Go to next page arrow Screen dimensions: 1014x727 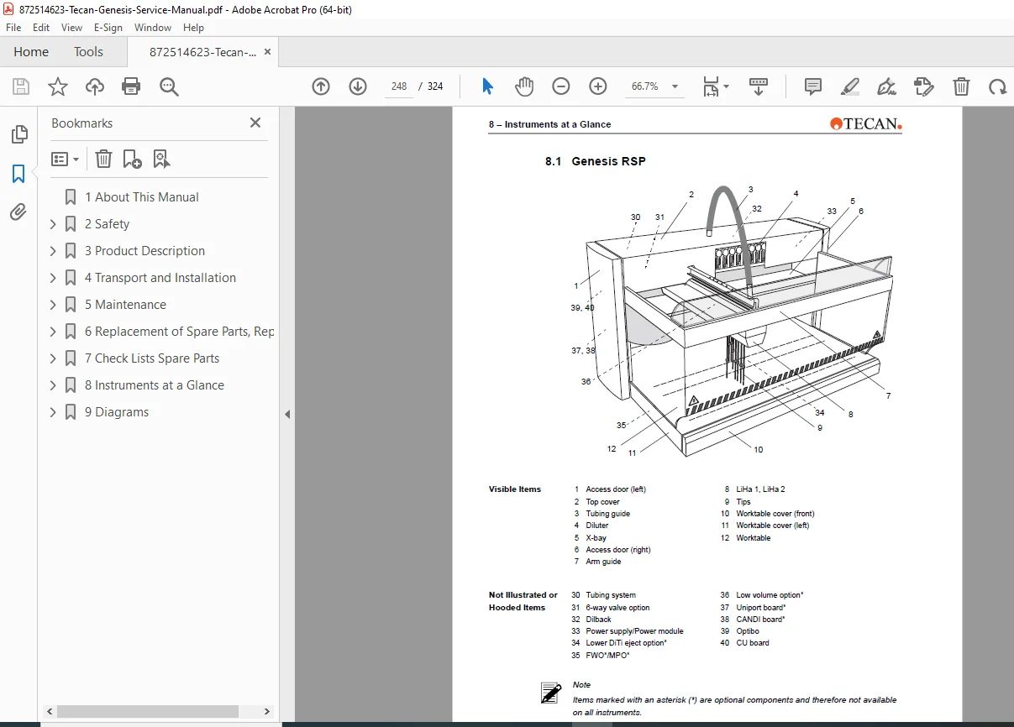tap(358, 86)
